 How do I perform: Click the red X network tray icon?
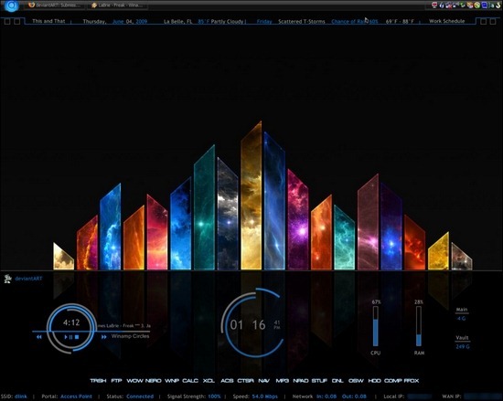click(x=449, y=5)
